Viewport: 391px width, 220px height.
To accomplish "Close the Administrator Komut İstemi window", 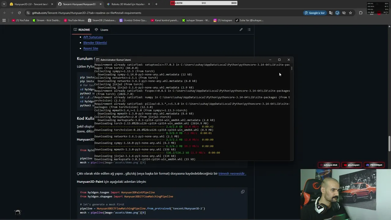I will (x=289, y=60).
